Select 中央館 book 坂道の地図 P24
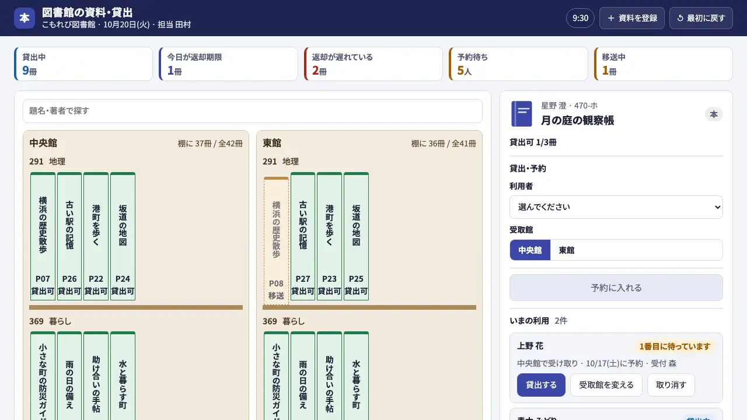 [x=123, y=236]
